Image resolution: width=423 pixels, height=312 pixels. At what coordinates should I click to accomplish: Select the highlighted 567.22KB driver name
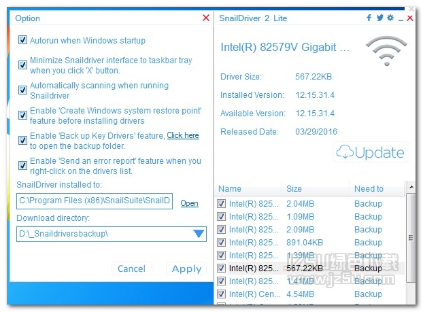(254, 268)
